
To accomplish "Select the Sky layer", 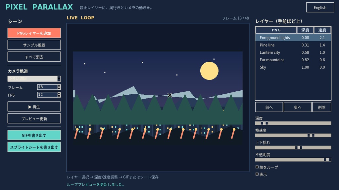I will click(x=293, y=67).
